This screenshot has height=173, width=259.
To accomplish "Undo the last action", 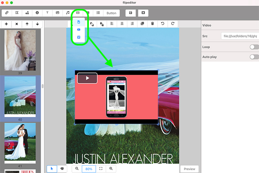I will pyautogui.click(x=163, y=24).
